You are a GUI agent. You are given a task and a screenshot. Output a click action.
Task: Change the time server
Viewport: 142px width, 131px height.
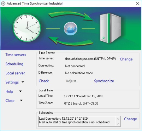[x=126, y=59]
